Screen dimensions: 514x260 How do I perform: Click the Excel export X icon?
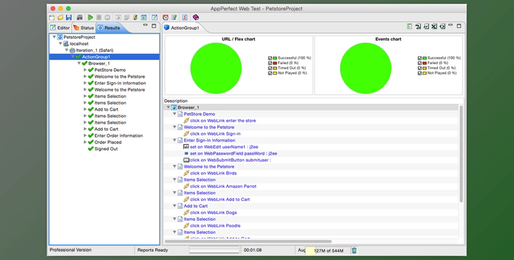coord(434,27)
